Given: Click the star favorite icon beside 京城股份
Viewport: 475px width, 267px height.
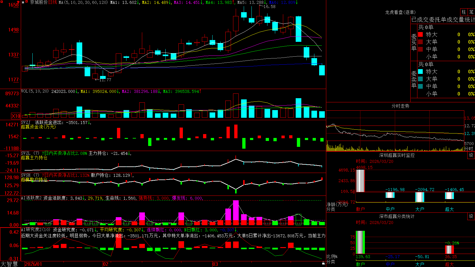Looking at the screenshot, I should point(23,2).
